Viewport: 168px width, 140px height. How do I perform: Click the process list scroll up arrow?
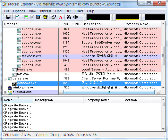tap(163, 23)
